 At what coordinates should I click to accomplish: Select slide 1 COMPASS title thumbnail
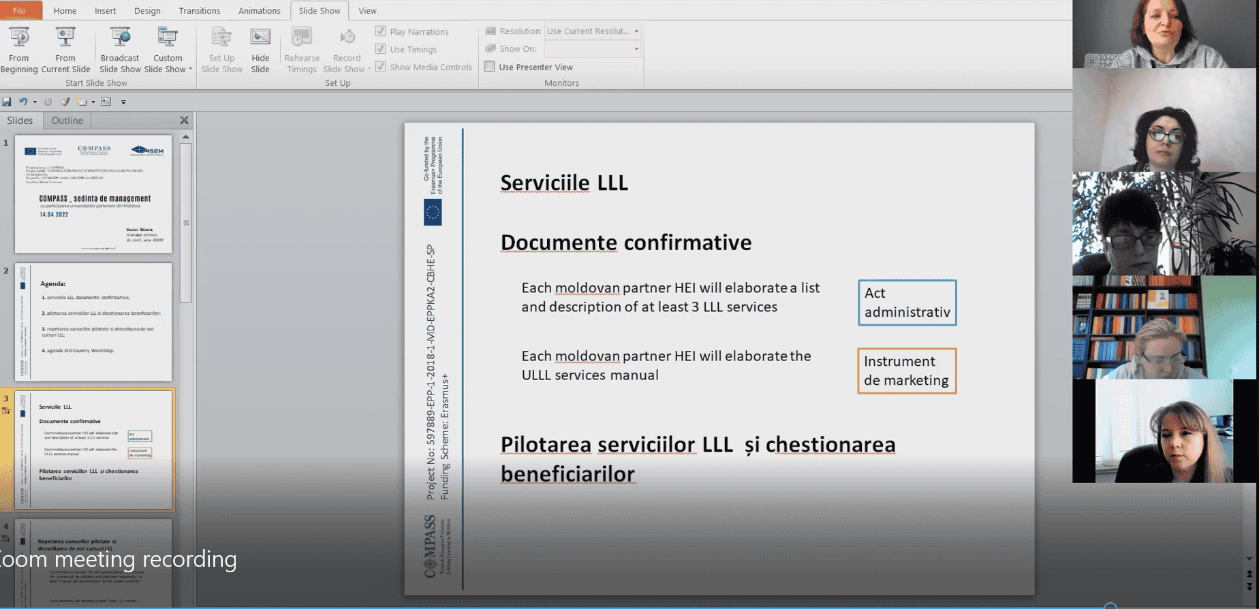click(x=93, y=194)
